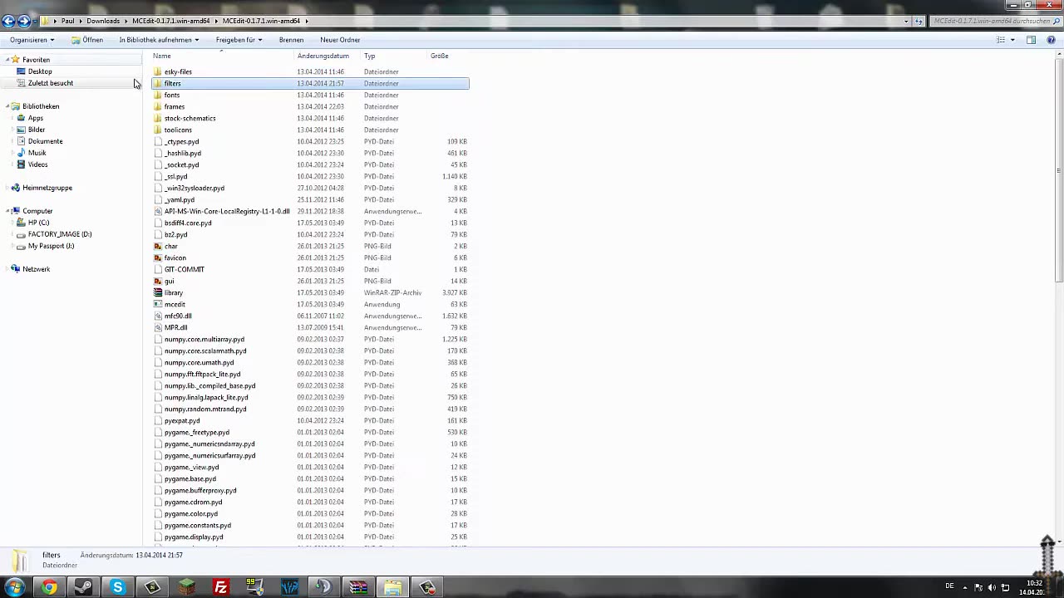Select the gui PNG image icon

coord(158,281)
